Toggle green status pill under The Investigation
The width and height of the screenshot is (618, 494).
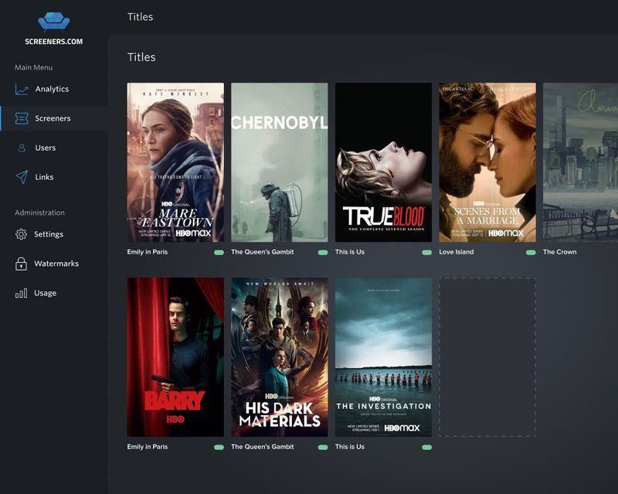[427, 448]
